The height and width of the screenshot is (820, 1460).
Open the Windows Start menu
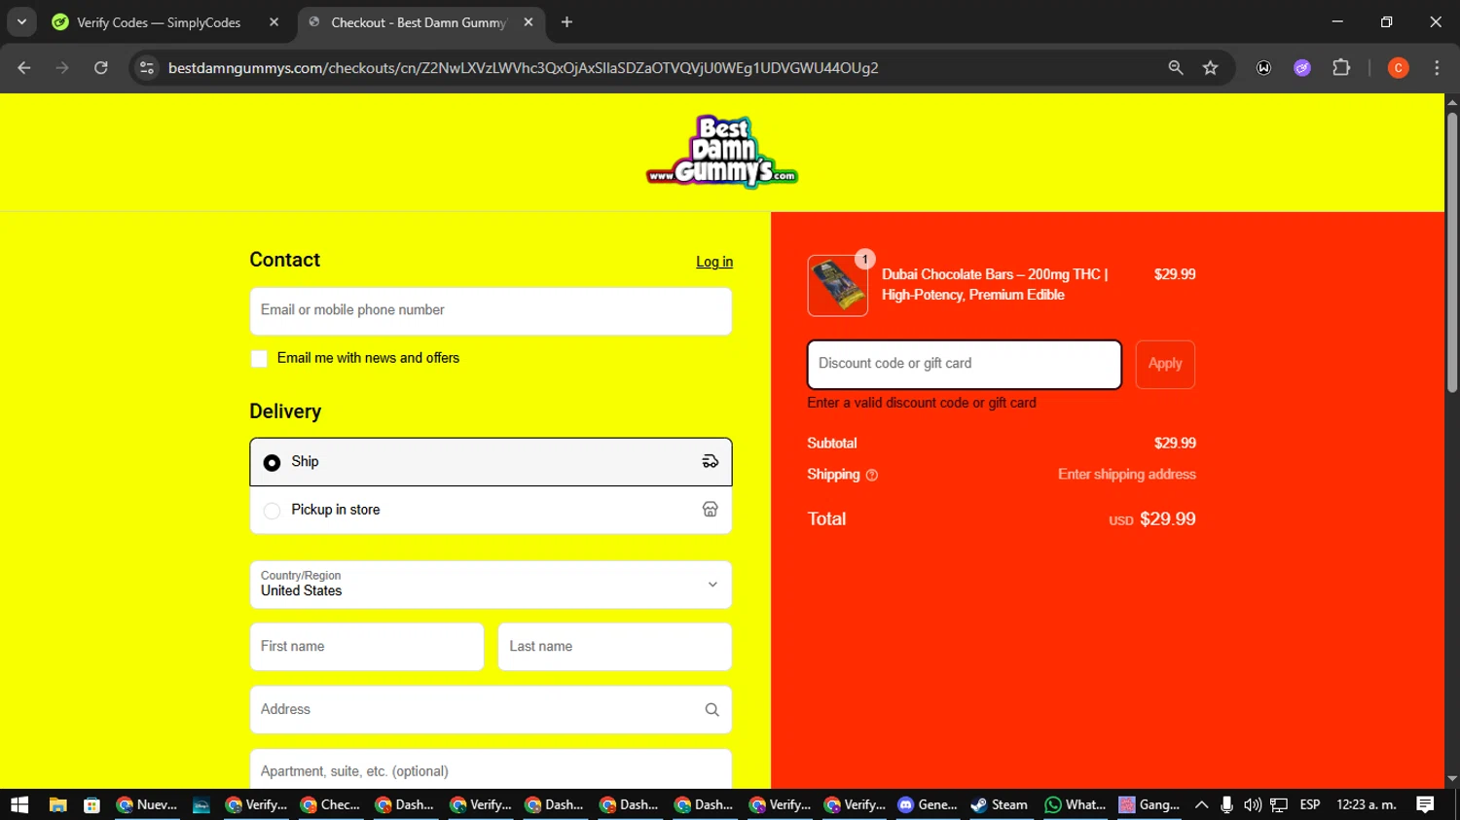tap(19, 804)
